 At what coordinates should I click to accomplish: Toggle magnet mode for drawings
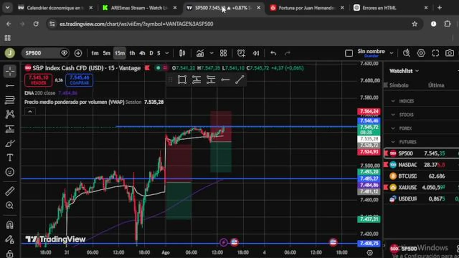tap(10, 225)
